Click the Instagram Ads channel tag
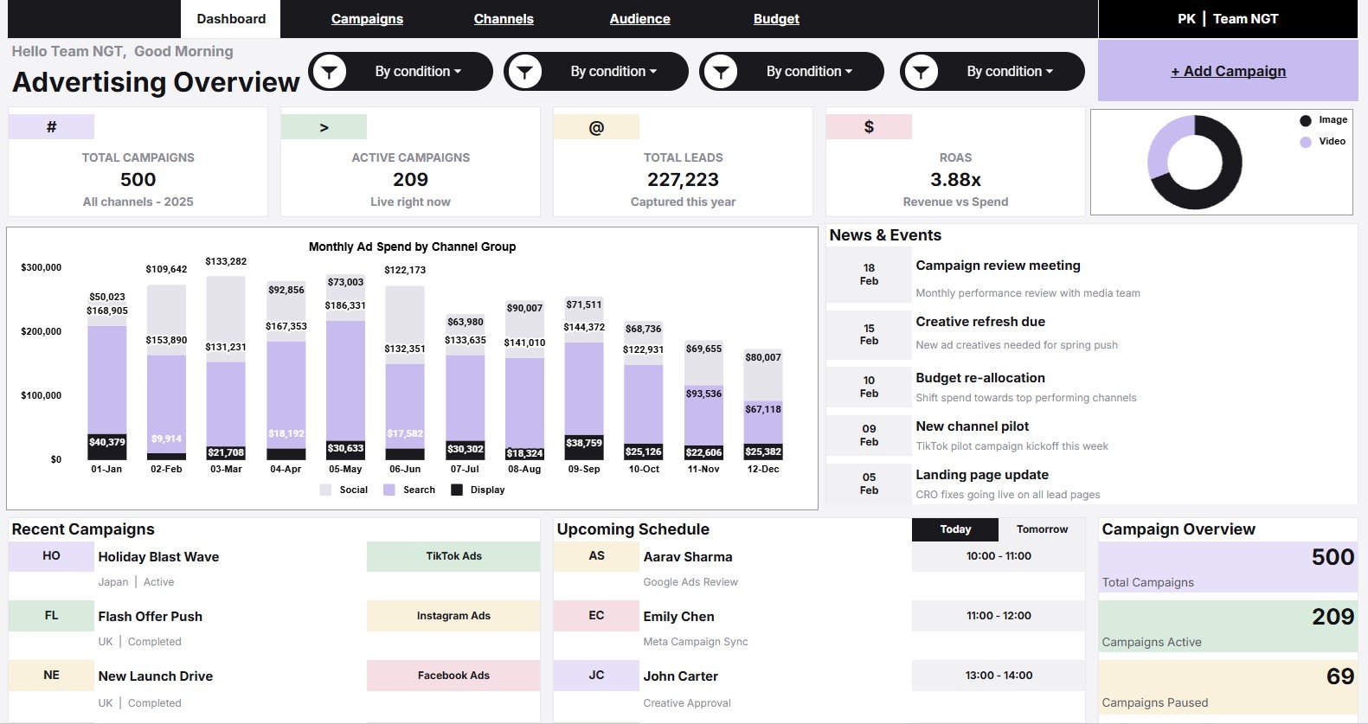This screenshot has height=724, width=1368. pyautogui.click(x=453, y=616)
